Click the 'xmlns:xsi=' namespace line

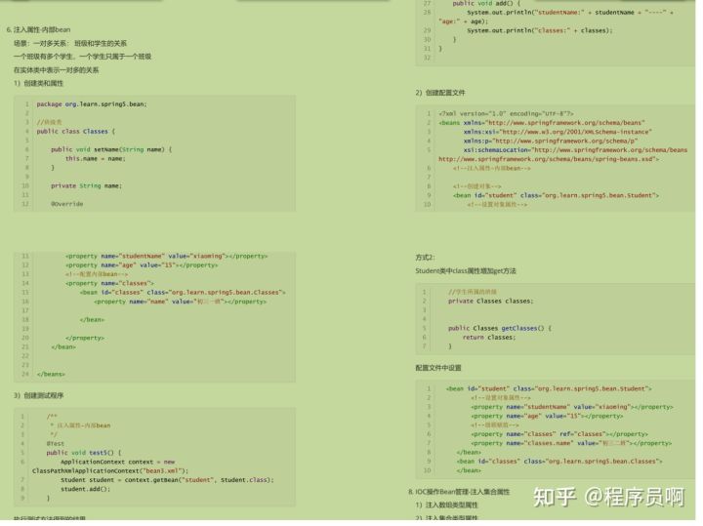[x=558, y=132]
